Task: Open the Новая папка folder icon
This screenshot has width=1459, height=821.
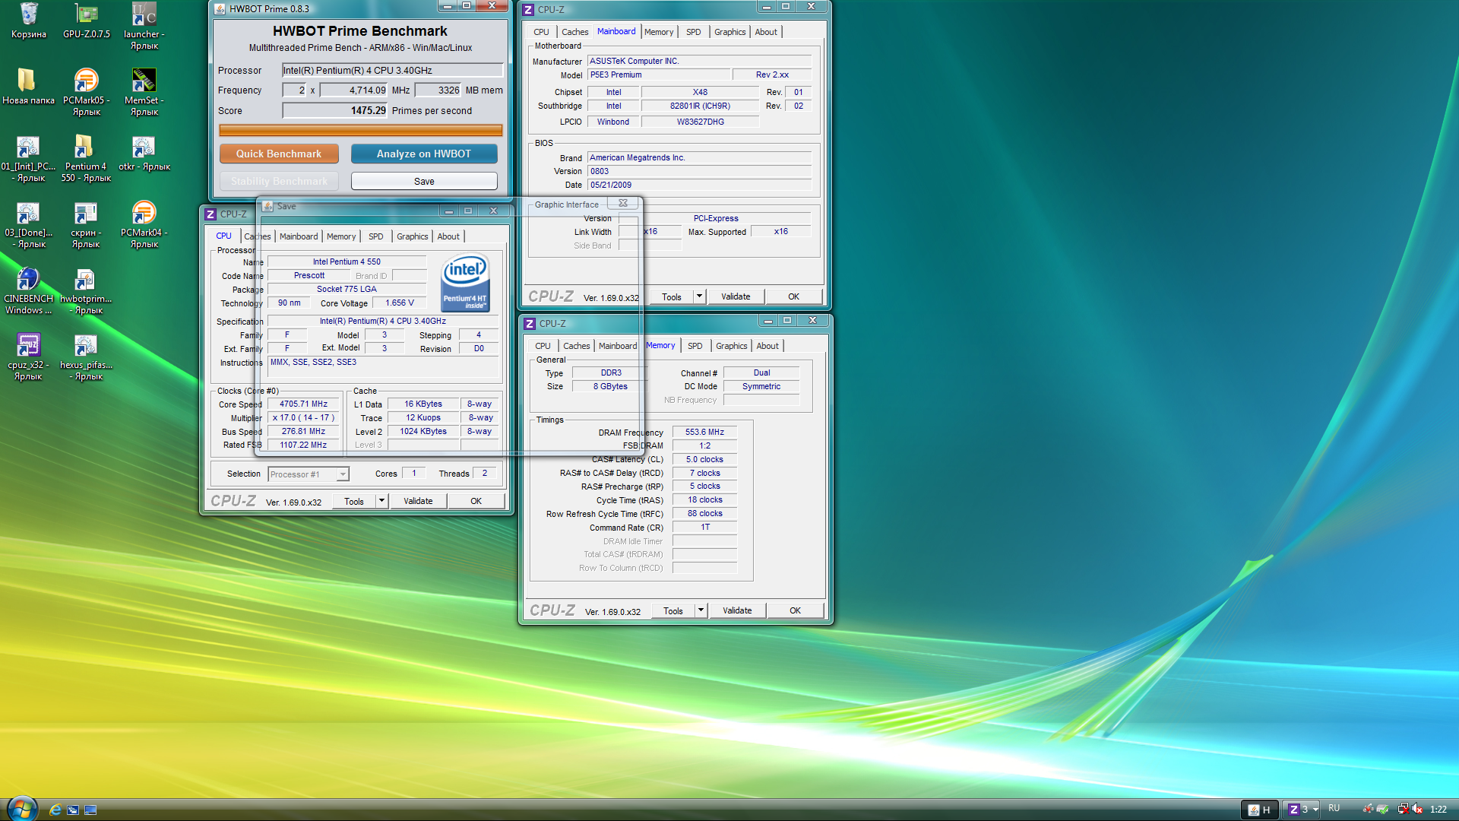Action: (29, 87)
